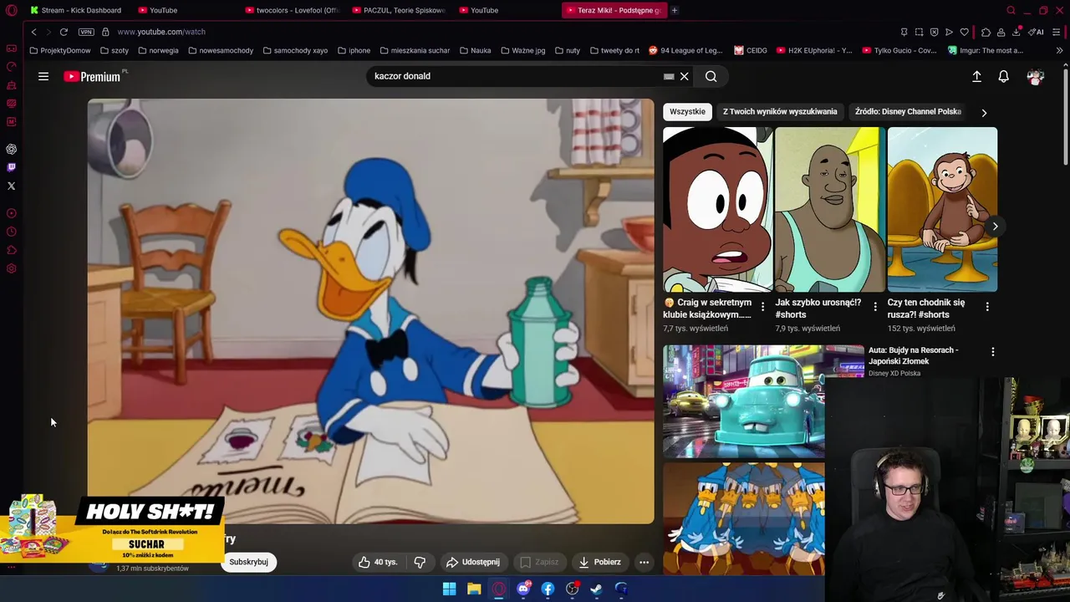Open options for the 'Craig w sekretnym klubie' short

(x=762, y=307)
